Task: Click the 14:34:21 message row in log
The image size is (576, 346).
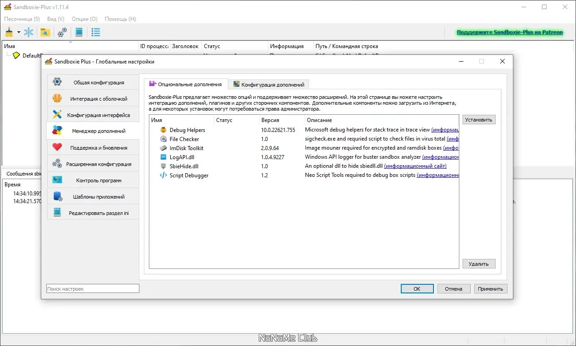Action: [x=27, y=201]
